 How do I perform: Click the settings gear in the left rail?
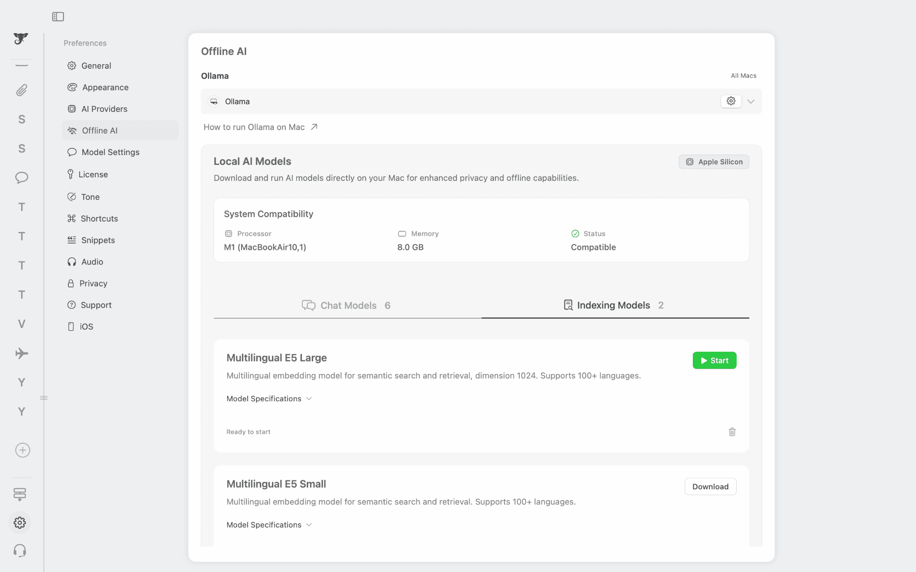[20, 522]
